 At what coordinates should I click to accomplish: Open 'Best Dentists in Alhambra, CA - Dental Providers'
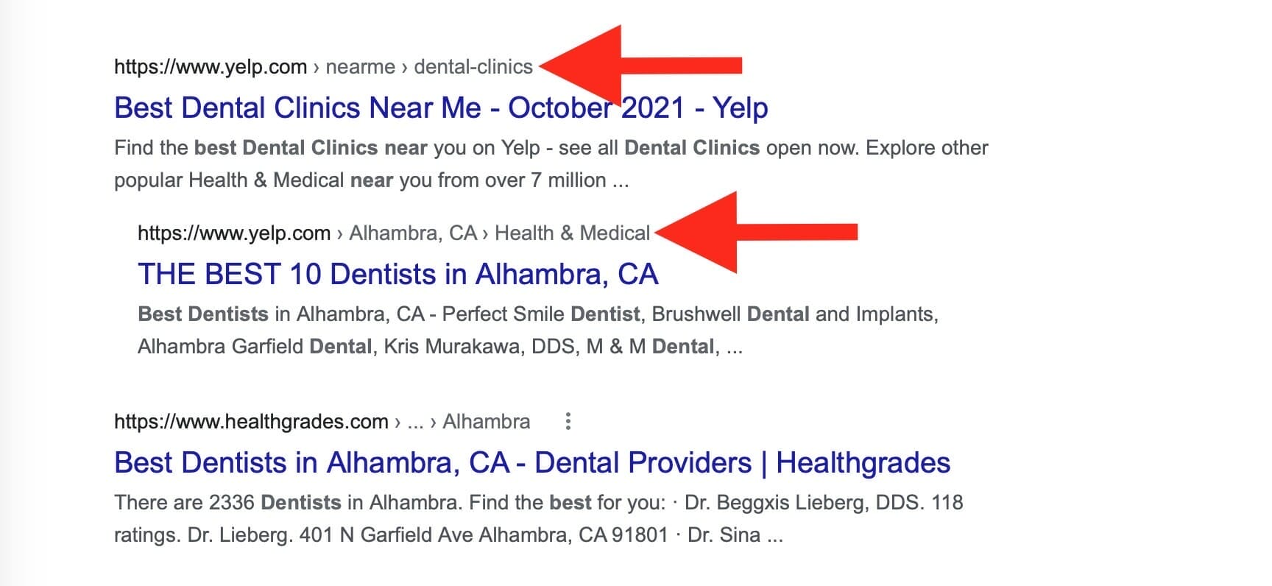tap(531, 462)
